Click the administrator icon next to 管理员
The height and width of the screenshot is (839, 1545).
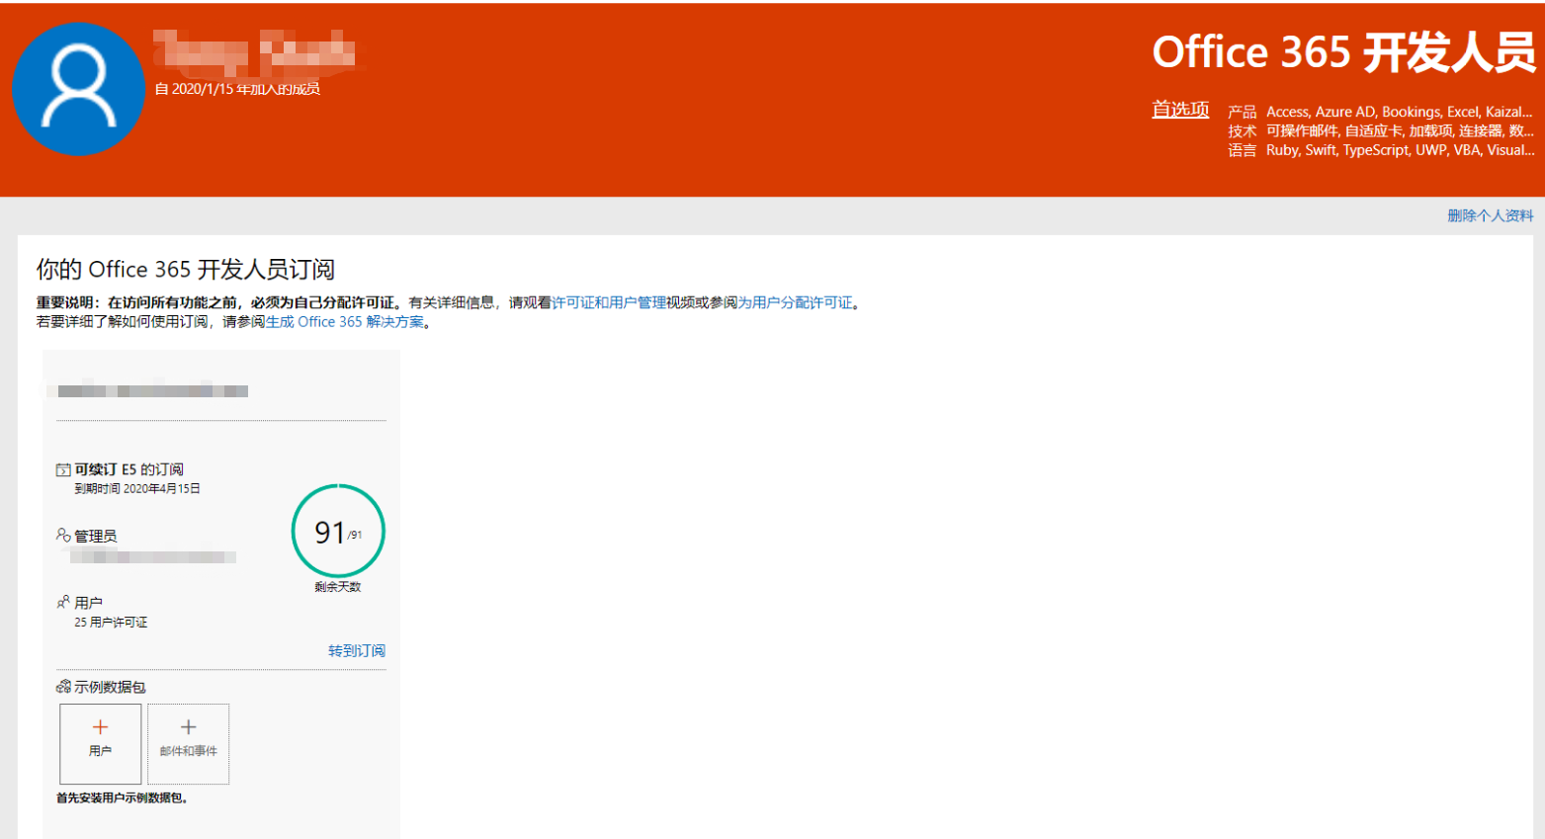(x=63, y=536)
